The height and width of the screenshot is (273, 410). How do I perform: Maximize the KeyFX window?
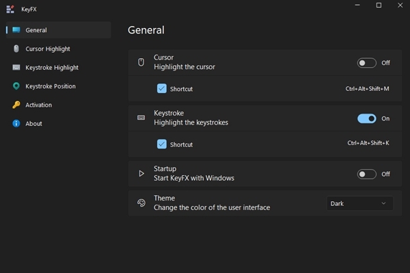pos(379,5)
